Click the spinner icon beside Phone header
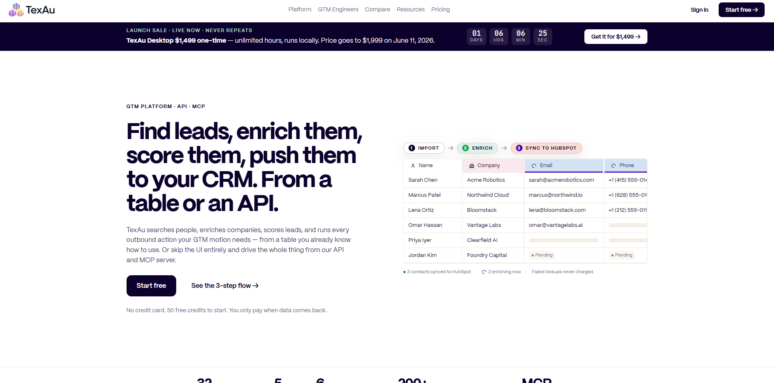This screenshot has width=774, height=383. click(614, 166)
